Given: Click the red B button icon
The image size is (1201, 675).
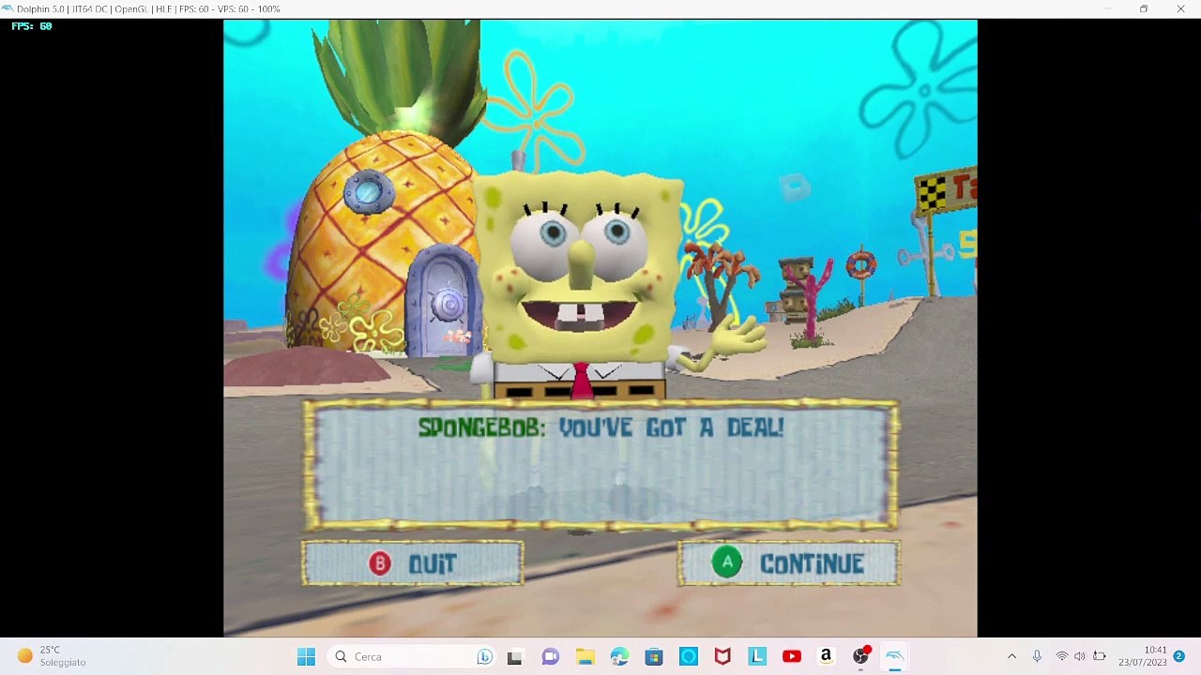Looking at the screenshot, I should (x=380, y=562).
